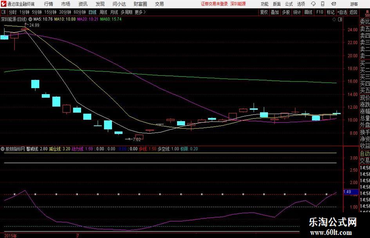The height and width of the screenshot is (238, 370).
Task: Click the 24.99 high price marker
Action: pyautogui.click(x=34, y=25)
